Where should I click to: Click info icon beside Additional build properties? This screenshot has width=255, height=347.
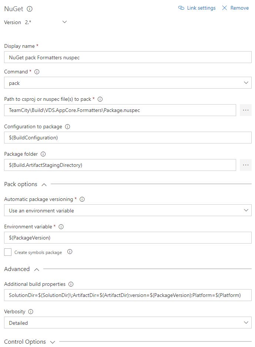(71, 284)
